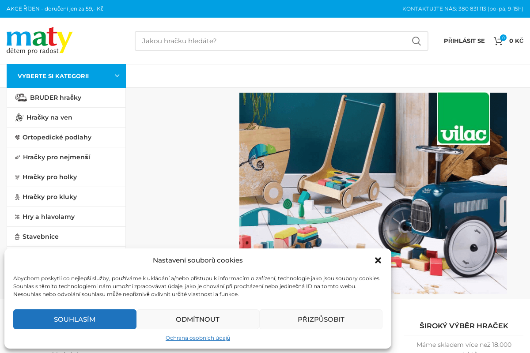Click the Přizpůsobit cookies button
Image resolution: width=530 pixels, height=353 pixels.
(321, 319)
